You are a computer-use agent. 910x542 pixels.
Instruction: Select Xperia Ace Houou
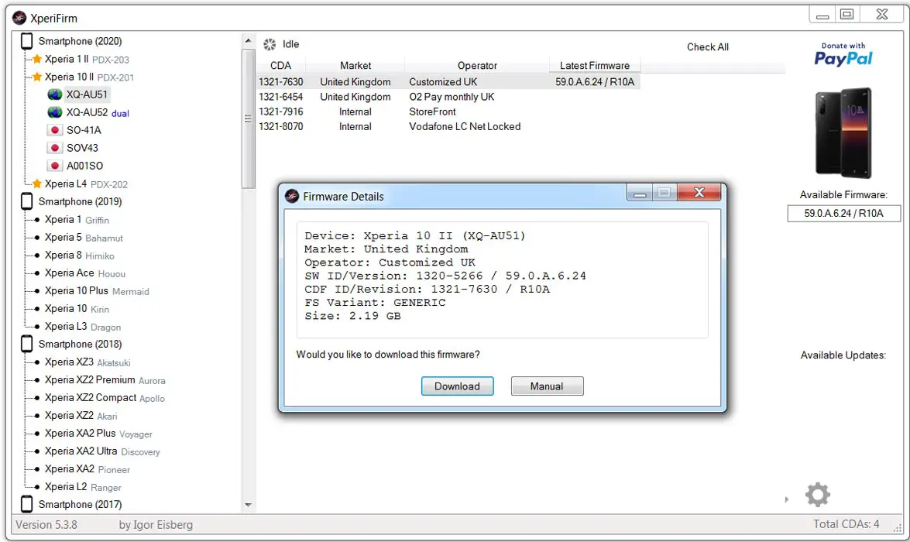click(84, 273)
